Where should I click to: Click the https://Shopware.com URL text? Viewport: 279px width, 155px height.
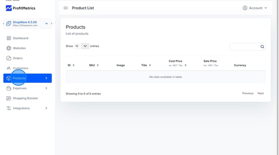pyautogui.click(x=25, y=25)
